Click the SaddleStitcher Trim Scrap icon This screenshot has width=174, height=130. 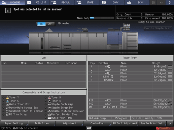click(x=7, y=111)
